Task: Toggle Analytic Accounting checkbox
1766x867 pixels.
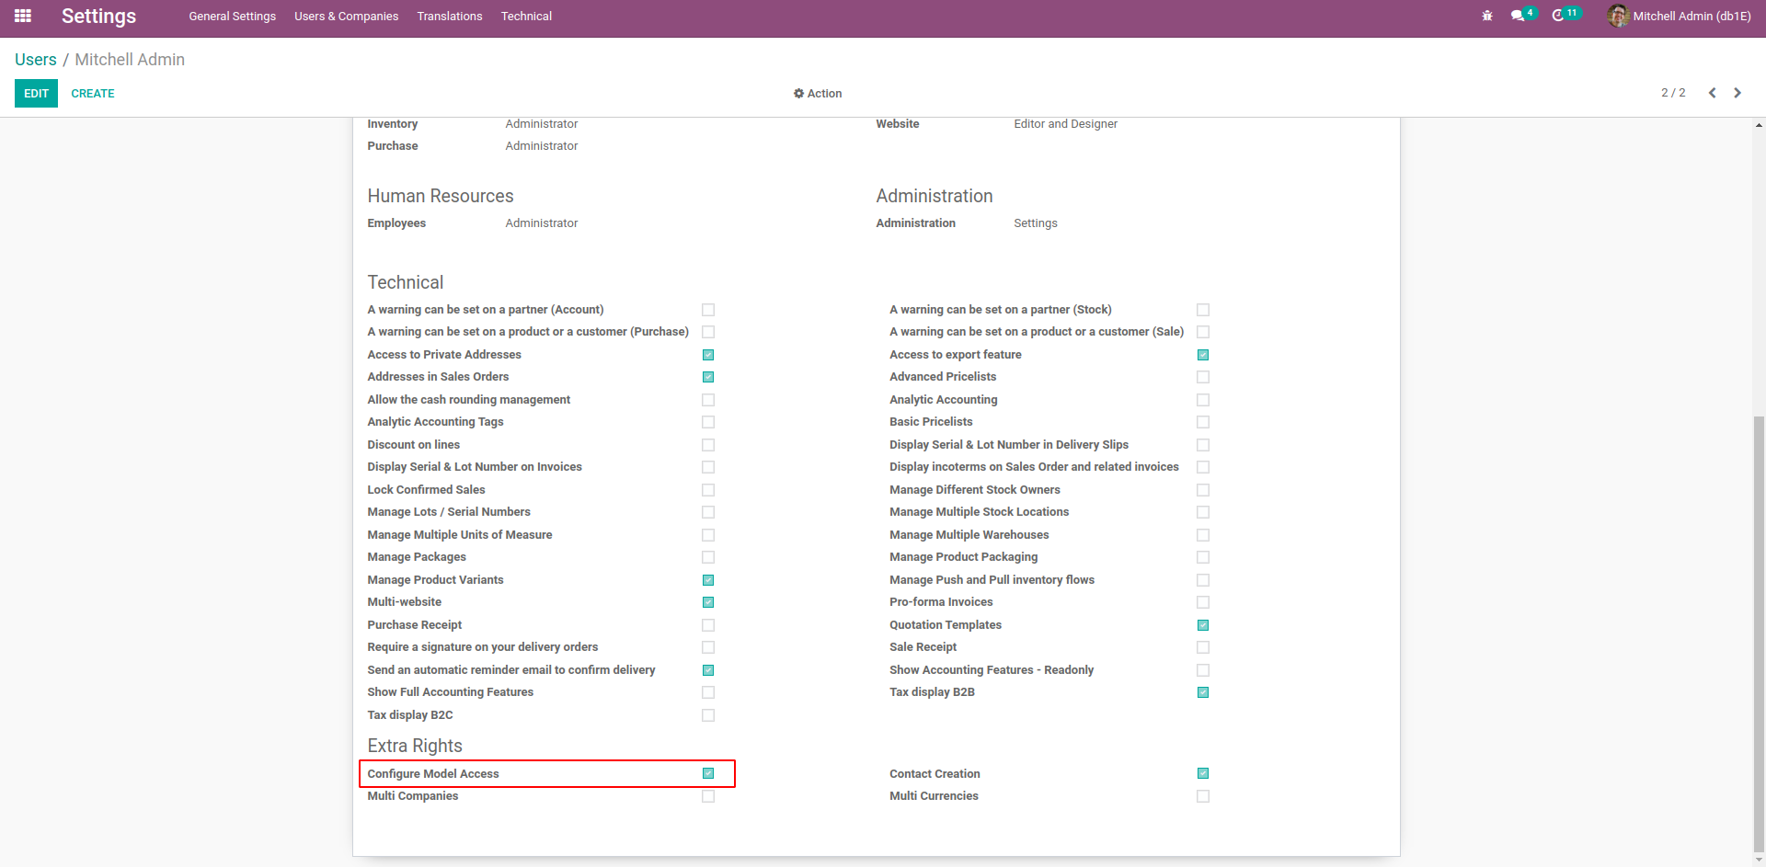Action: 1203,400
